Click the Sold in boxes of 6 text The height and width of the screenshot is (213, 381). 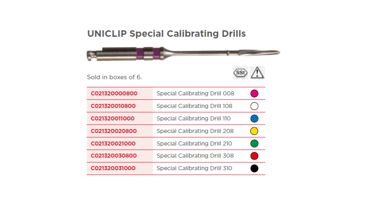[x=114, y=77]
